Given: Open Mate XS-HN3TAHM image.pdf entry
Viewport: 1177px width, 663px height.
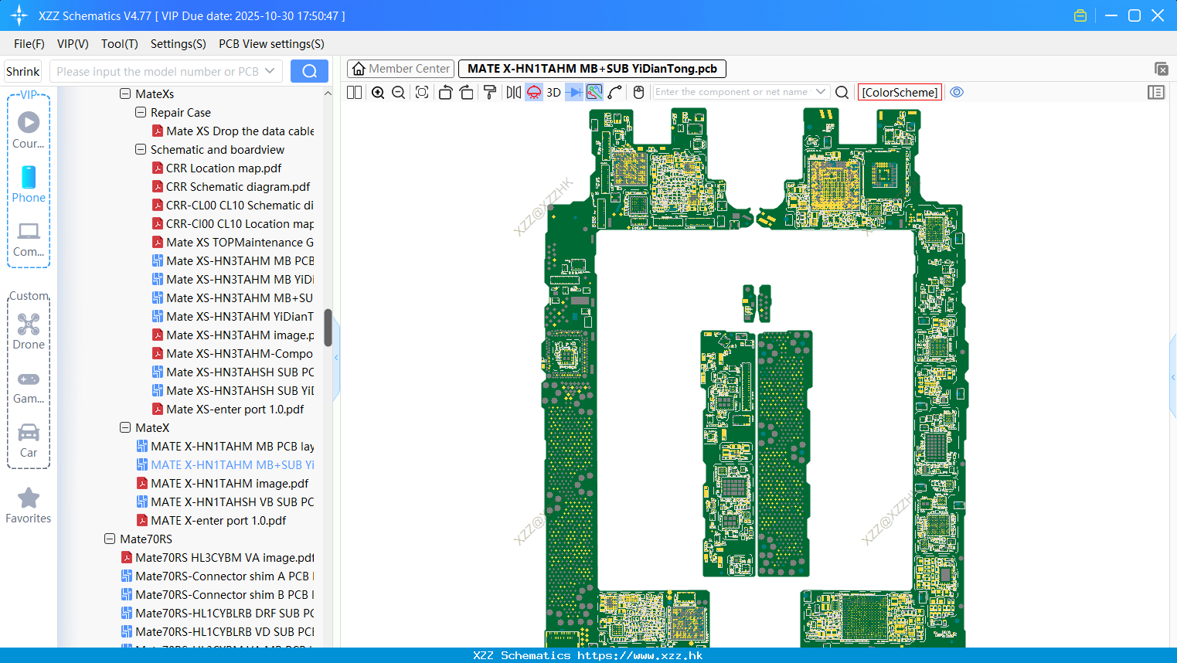Looking at the screenshot, I should pyautogui.click(x=240, y=335).
